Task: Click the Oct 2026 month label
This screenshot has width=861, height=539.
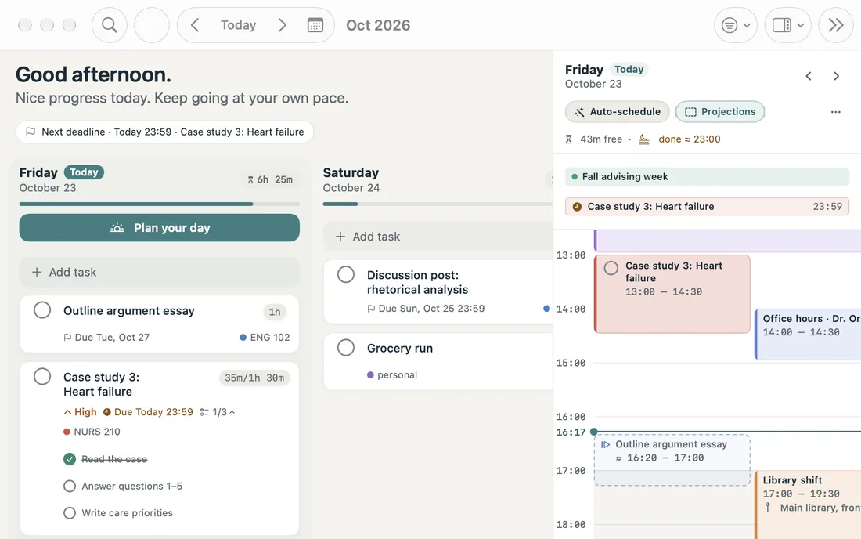Action: 378,25
